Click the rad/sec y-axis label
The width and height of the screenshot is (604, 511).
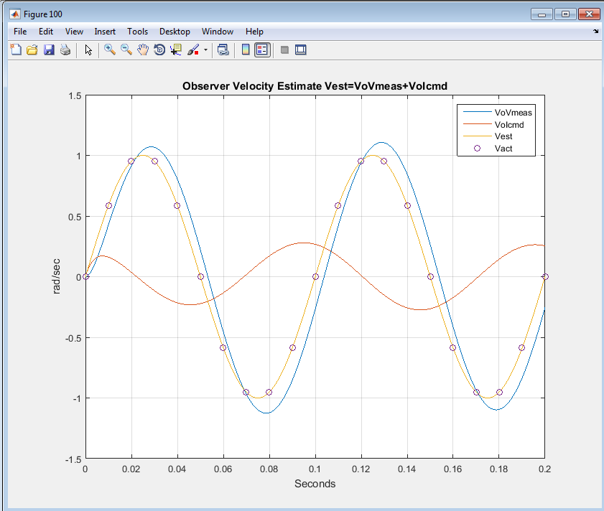tap(56, 276)
